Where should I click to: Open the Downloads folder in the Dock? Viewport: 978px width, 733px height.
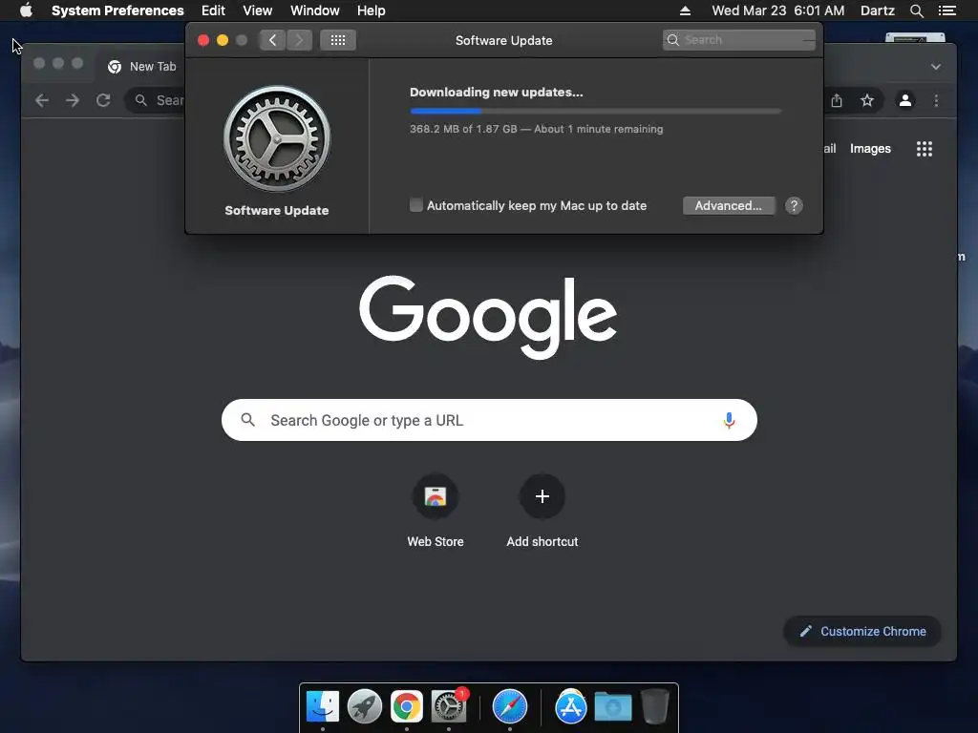tap(612, 707)
